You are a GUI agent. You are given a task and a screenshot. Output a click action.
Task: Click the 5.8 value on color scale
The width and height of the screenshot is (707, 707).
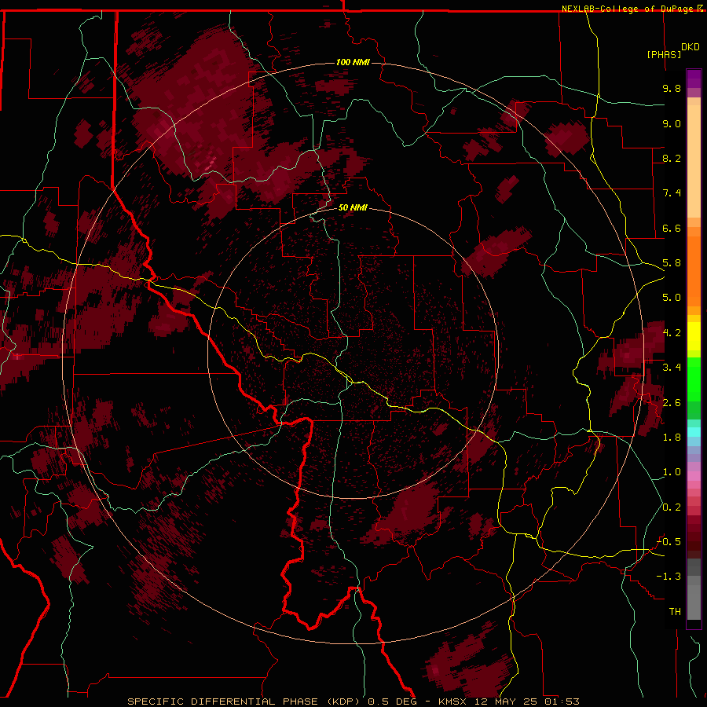point(672,263)
